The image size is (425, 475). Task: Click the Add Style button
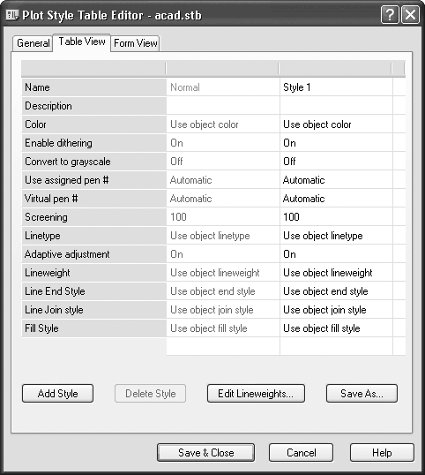click(58, 393)
